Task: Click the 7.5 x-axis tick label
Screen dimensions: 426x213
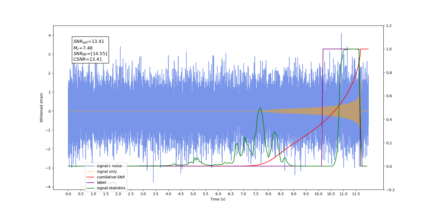Action: [256, 194]
